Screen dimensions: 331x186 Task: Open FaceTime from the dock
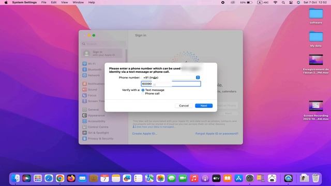tap(183, 178)
